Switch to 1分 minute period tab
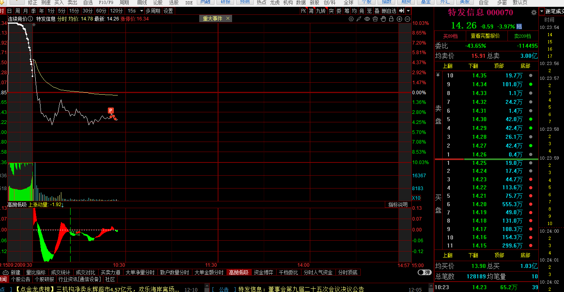 coord(51,11)
